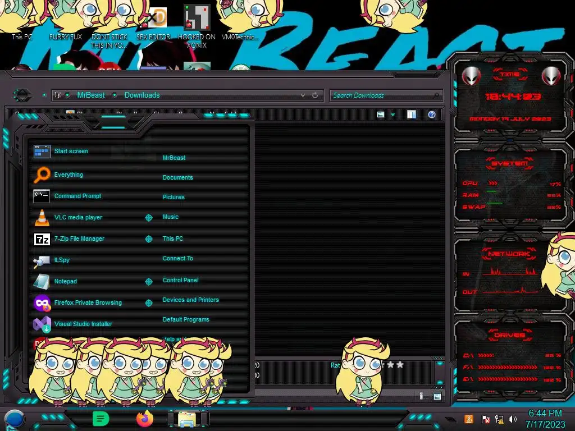
Task: Click Downloads breadcrumb in address bar
Action: tap(142, 95)
